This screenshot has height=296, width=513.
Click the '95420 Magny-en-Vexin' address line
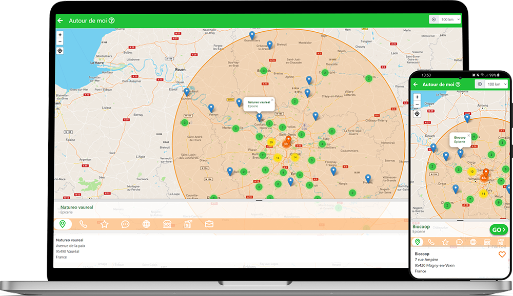coord(435,265)
